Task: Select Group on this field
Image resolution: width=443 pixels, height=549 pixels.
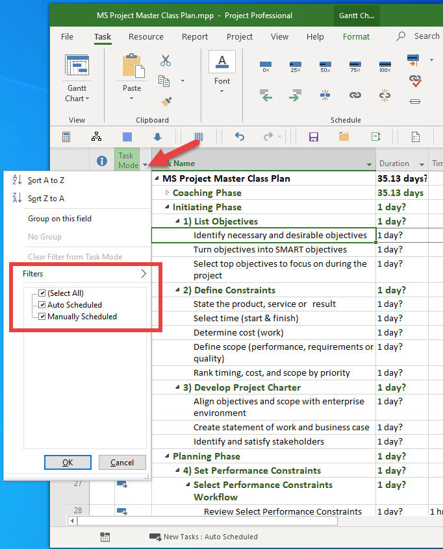Action: 60,219
